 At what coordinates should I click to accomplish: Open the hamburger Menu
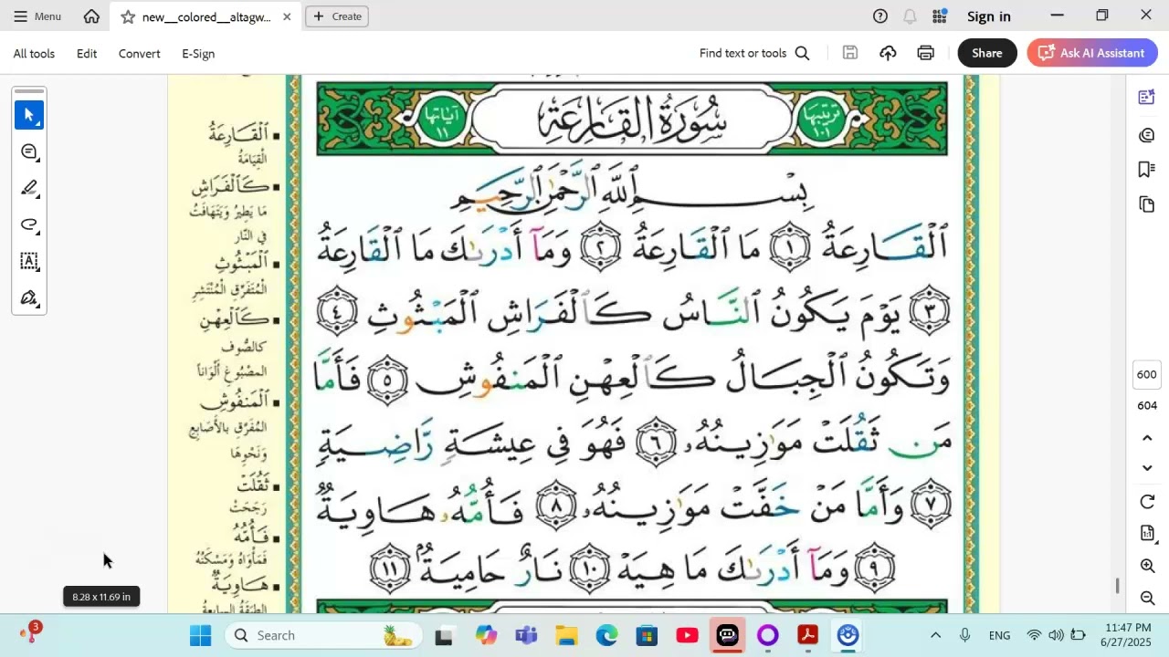click(37, 16)
